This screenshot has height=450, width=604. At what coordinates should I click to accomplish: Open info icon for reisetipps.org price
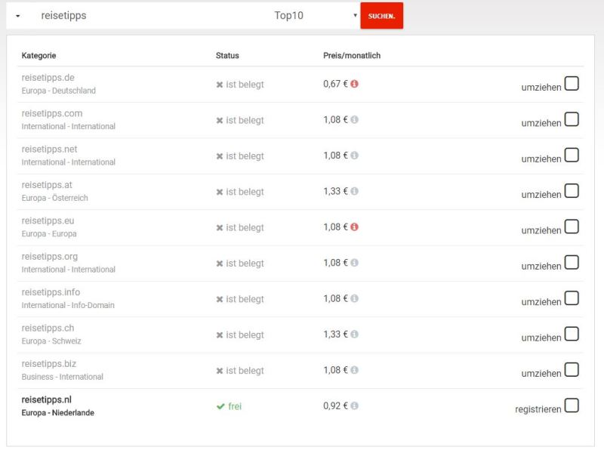coord(354,262)
